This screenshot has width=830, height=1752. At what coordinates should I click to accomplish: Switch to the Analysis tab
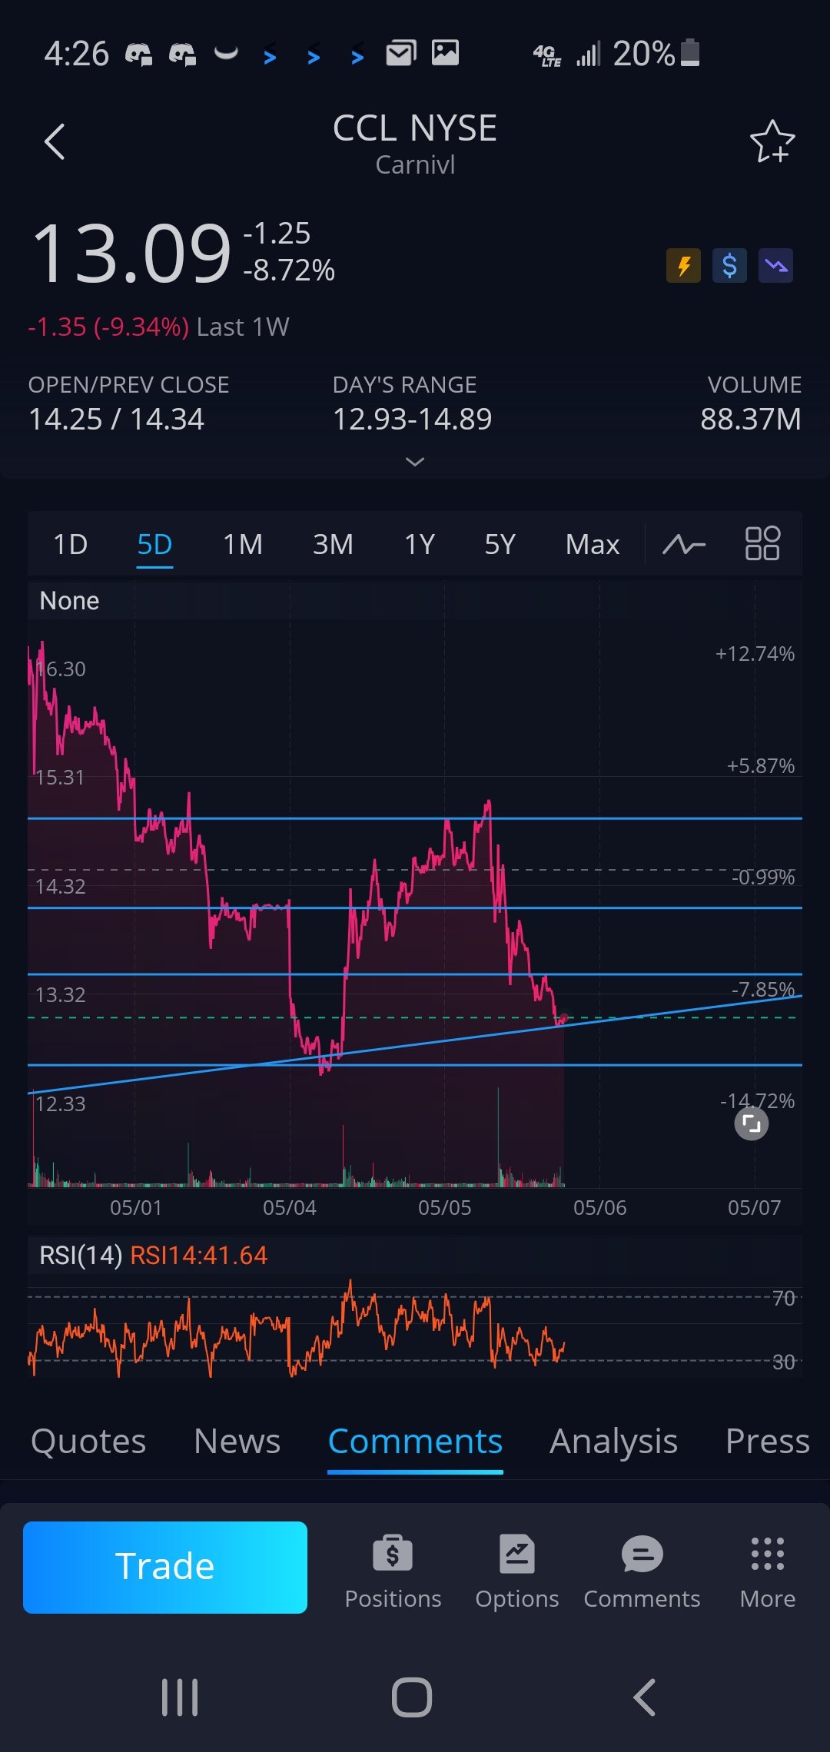click(613, 1442)
